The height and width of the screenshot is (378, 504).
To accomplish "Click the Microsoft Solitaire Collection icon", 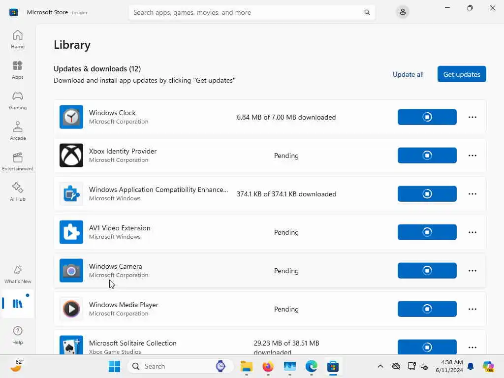I will [x=71, y=345].
